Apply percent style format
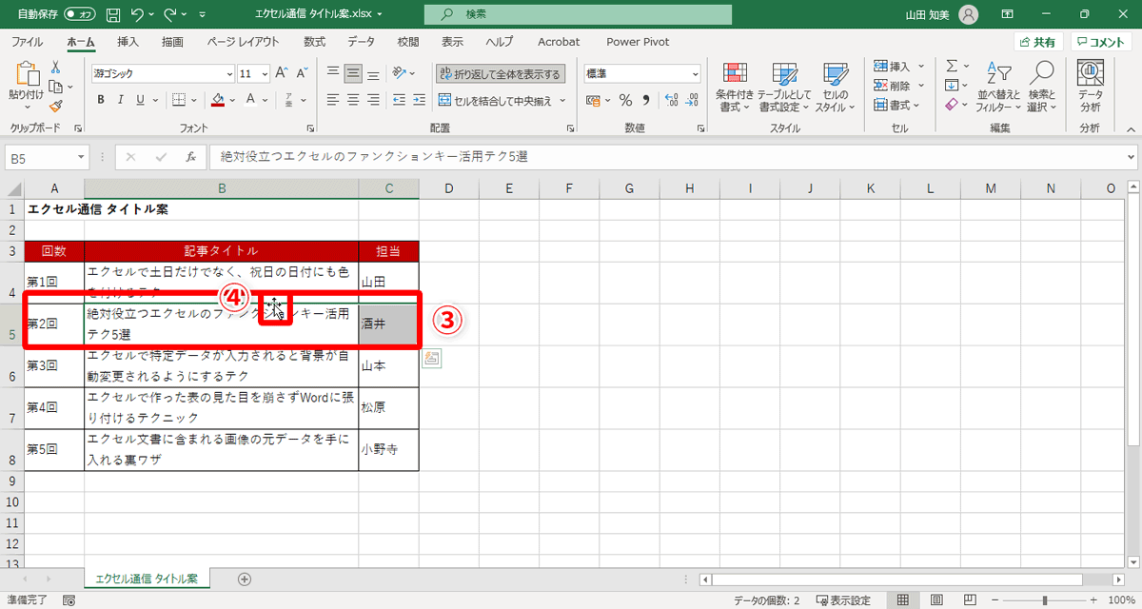 625,99
